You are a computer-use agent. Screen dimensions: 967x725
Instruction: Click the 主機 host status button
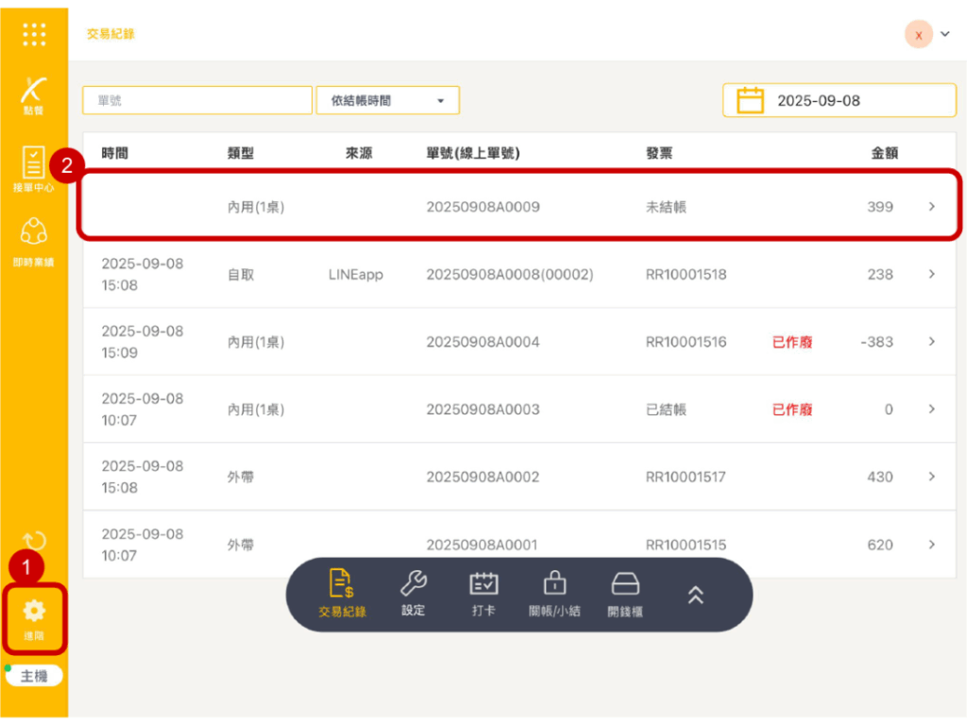pos(34,676)
